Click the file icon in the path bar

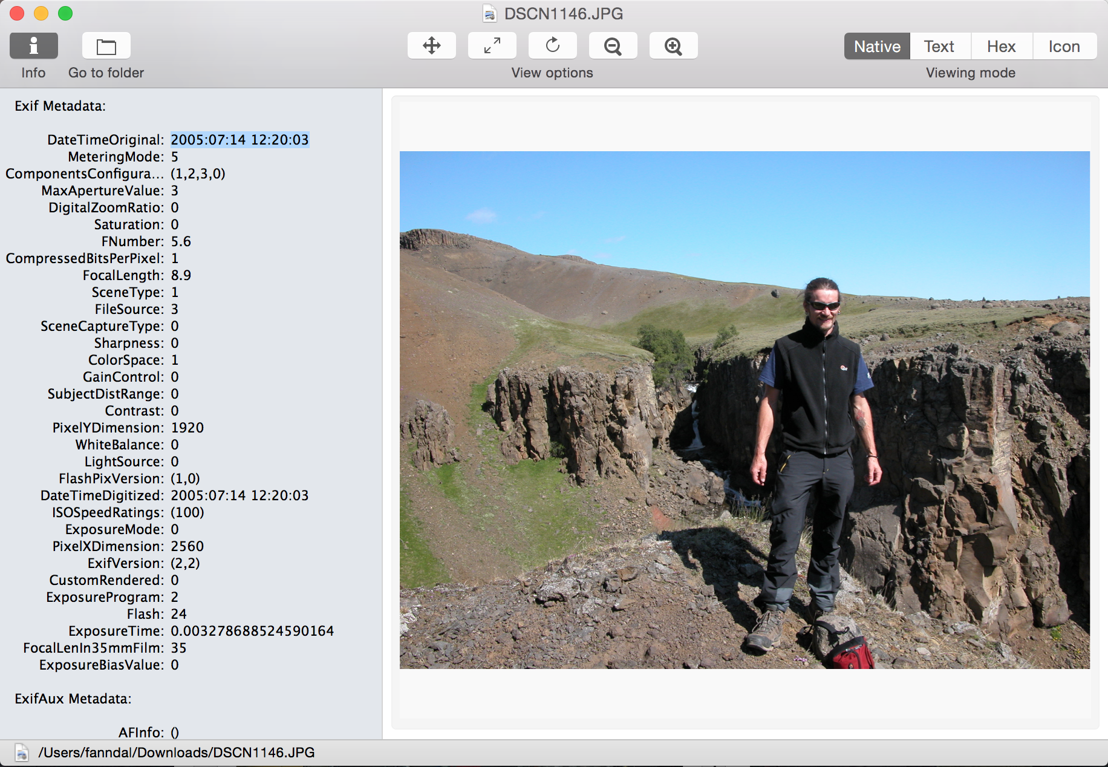[x=22, y=752]
